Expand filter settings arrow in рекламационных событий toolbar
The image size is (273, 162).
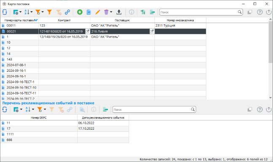tap(45, 110)
